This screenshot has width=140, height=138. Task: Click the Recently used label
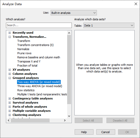coord(23,33)
